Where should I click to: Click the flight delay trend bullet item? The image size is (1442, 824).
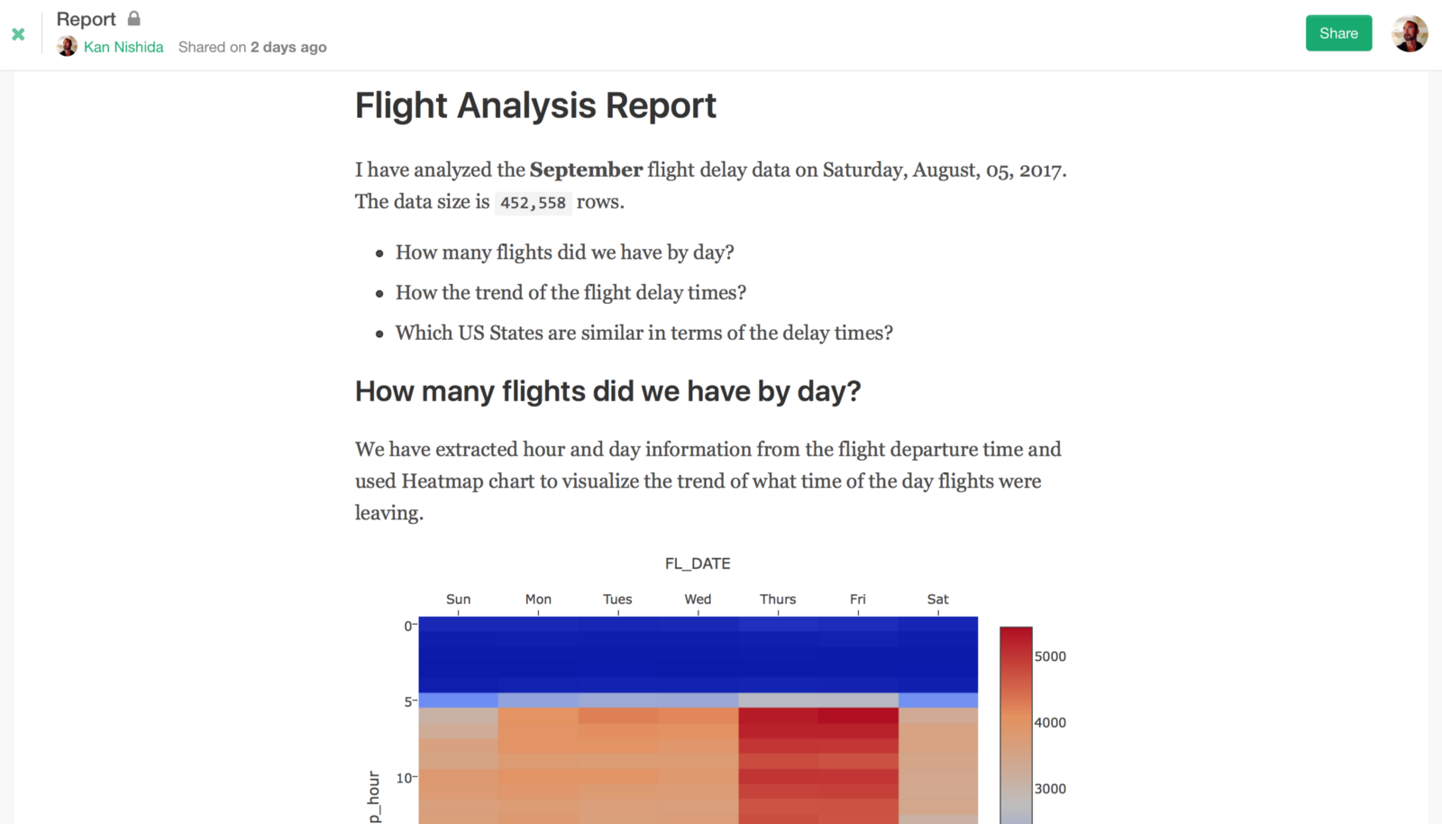570,293
